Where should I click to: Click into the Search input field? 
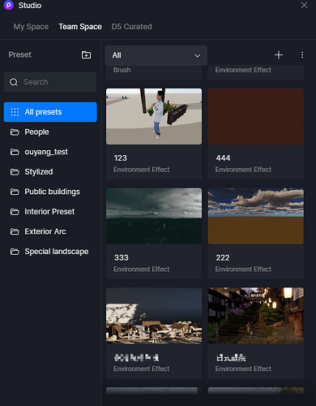(x=50, y=82)
